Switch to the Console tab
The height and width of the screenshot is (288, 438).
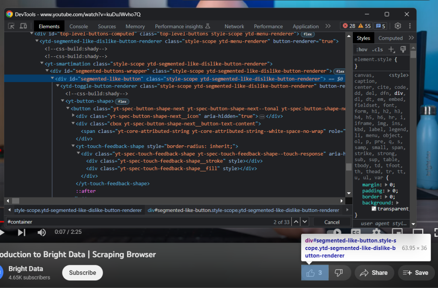tap(79, 26)
